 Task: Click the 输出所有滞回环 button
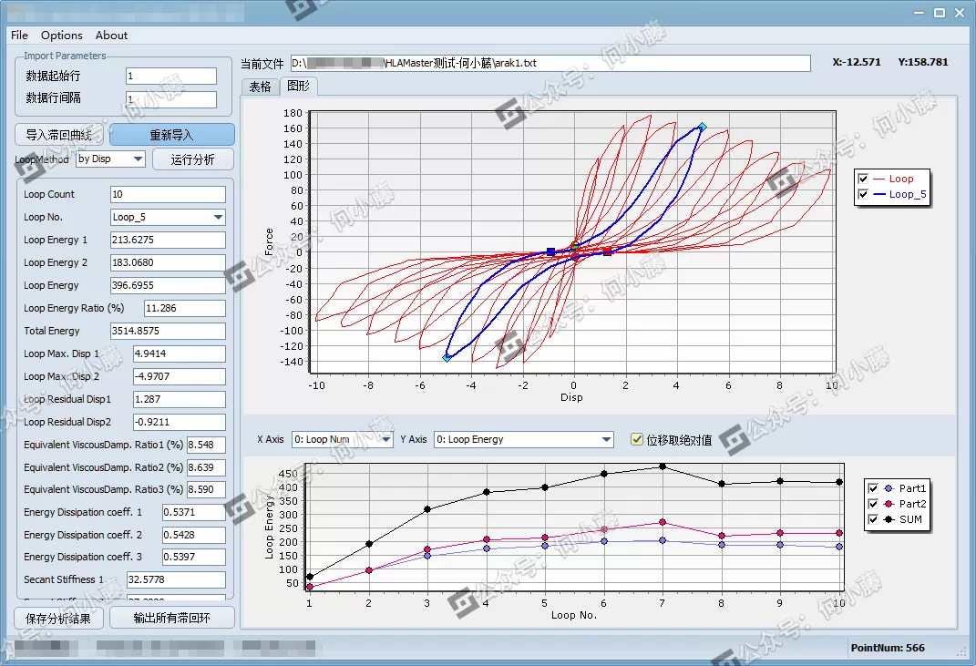click(171, 618)
